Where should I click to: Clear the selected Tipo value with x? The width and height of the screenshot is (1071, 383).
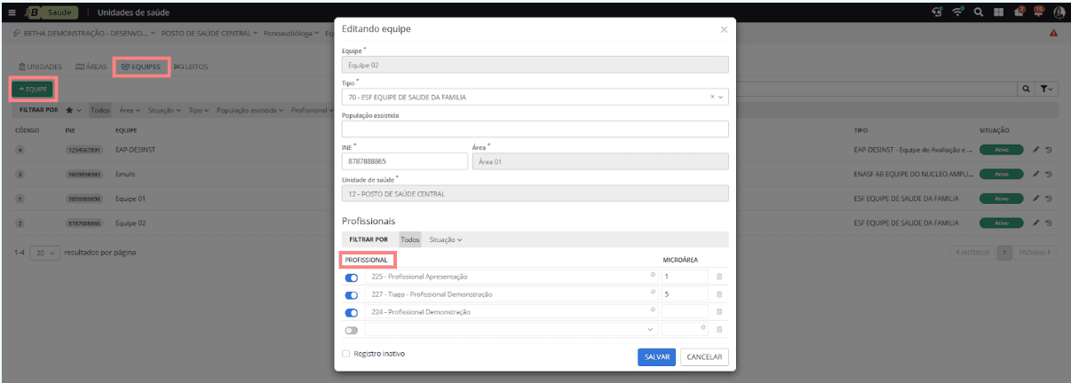711,98
